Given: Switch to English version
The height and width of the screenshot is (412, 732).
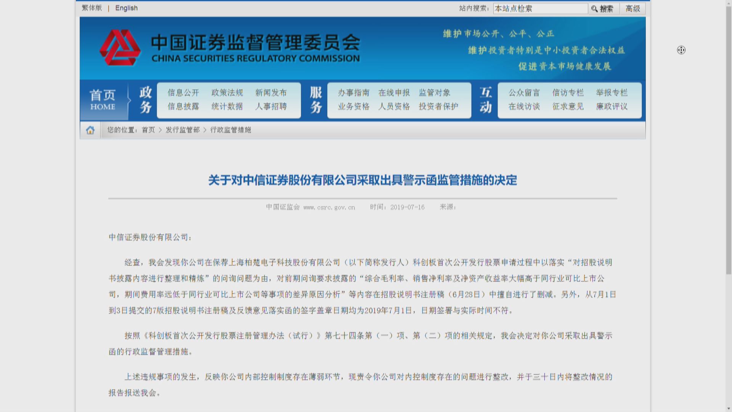Looking at the screenshot, I should tap(127, 8).
